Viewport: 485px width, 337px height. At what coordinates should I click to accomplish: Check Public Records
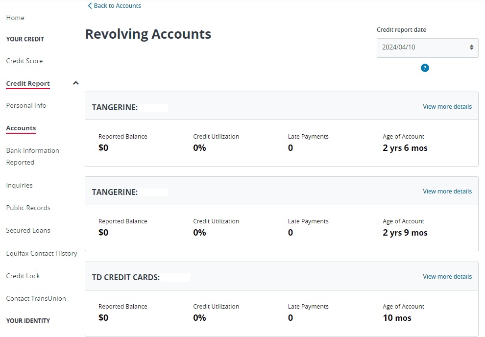28,208
